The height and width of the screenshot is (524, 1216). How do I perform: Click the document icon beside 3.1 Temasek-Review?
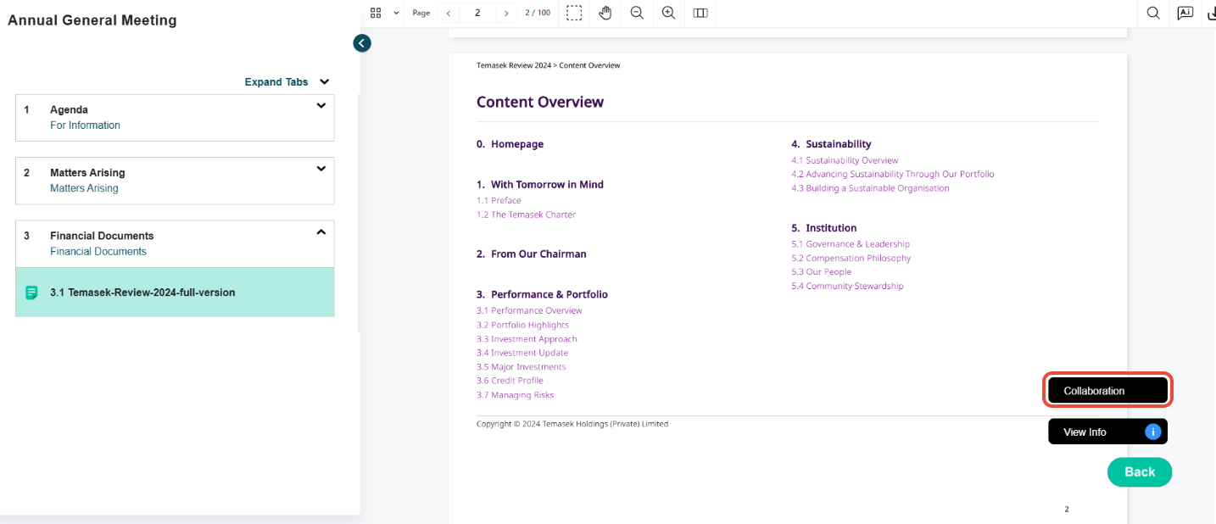(31, 293)
